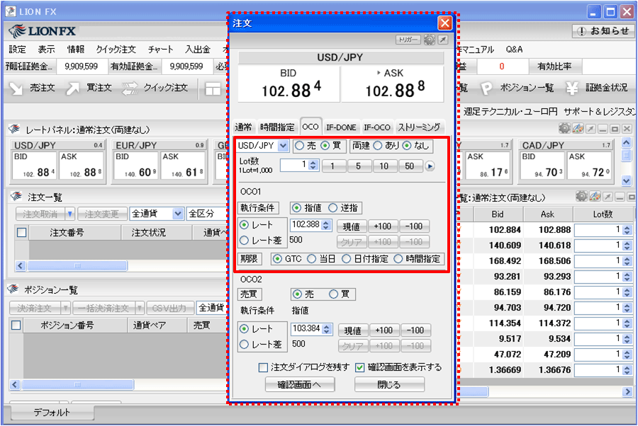Click lion icon beside レートパネル title

(x=15, y=129)
